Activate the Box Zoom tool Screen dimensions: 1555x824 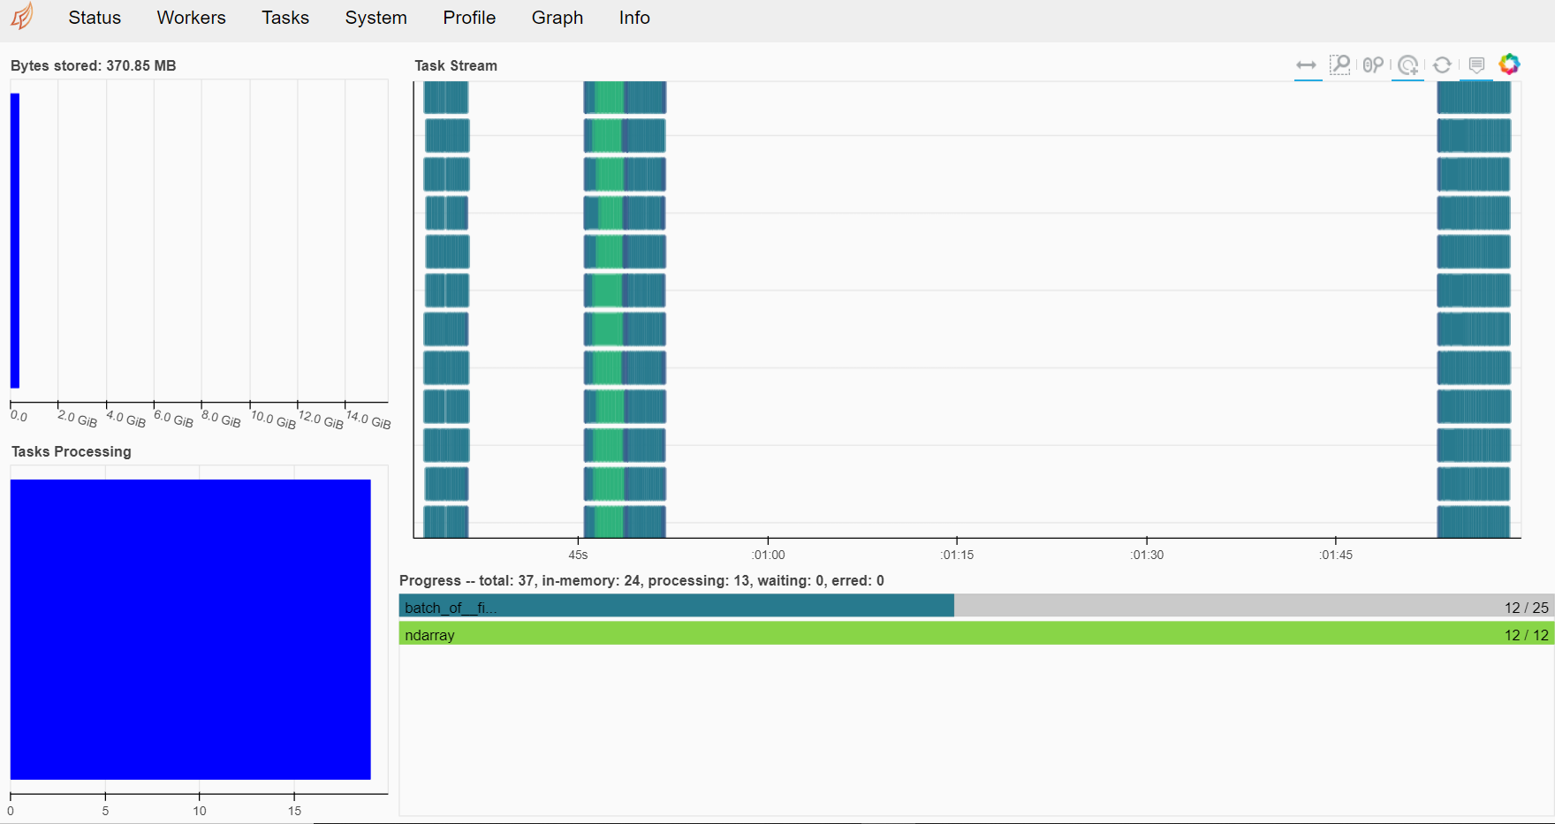pyautogui.click(x=1339, y=65)
